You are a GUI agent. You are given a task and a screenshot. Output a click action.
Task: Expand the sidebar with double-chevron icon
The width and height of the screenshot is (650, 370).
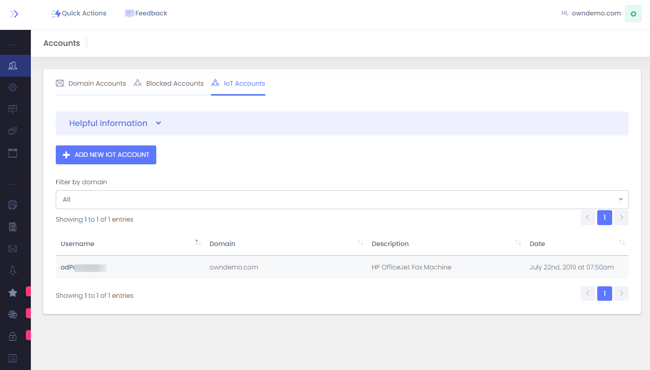point(14,14)
